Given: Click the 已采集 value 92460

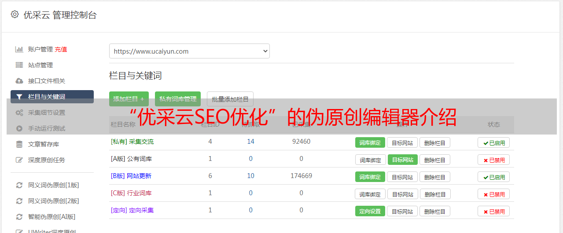Looking at the screenshot, I should click(x=301, y=142).
